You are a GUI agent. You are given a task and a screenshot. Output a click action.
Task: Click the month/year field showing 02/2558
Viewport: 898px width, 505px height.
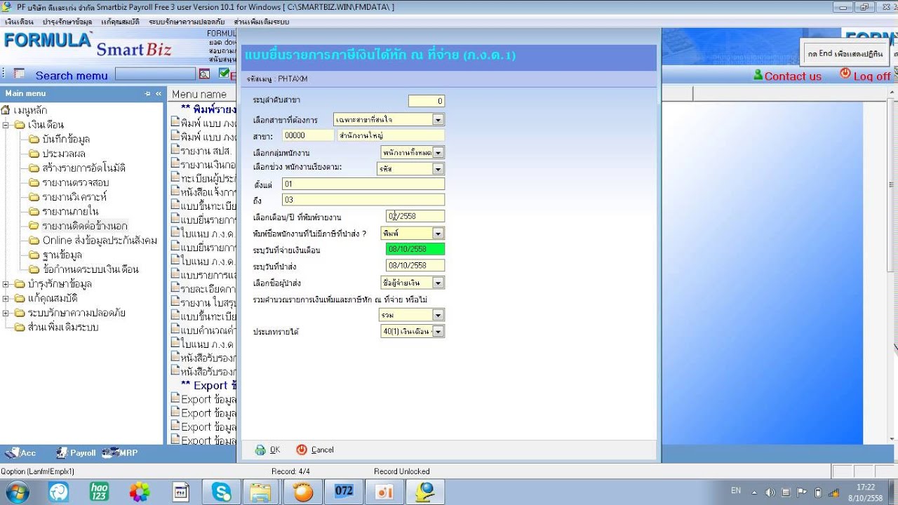coord(415,216)
